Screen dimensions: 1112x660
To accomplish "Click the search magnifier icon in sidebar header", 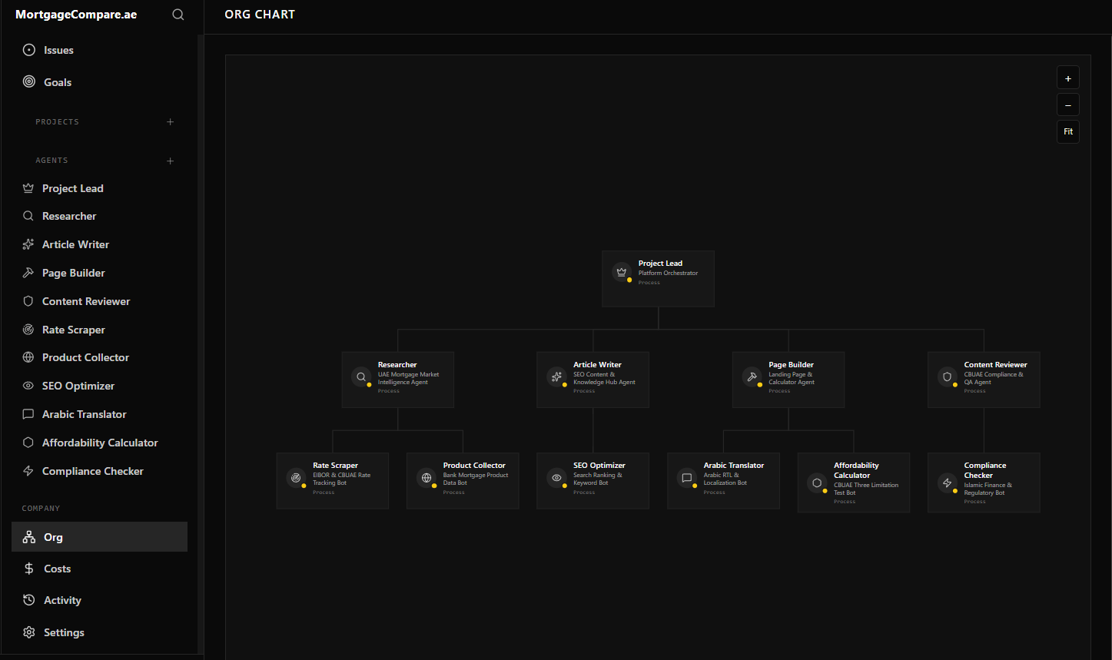I will [x=178, y=15].
